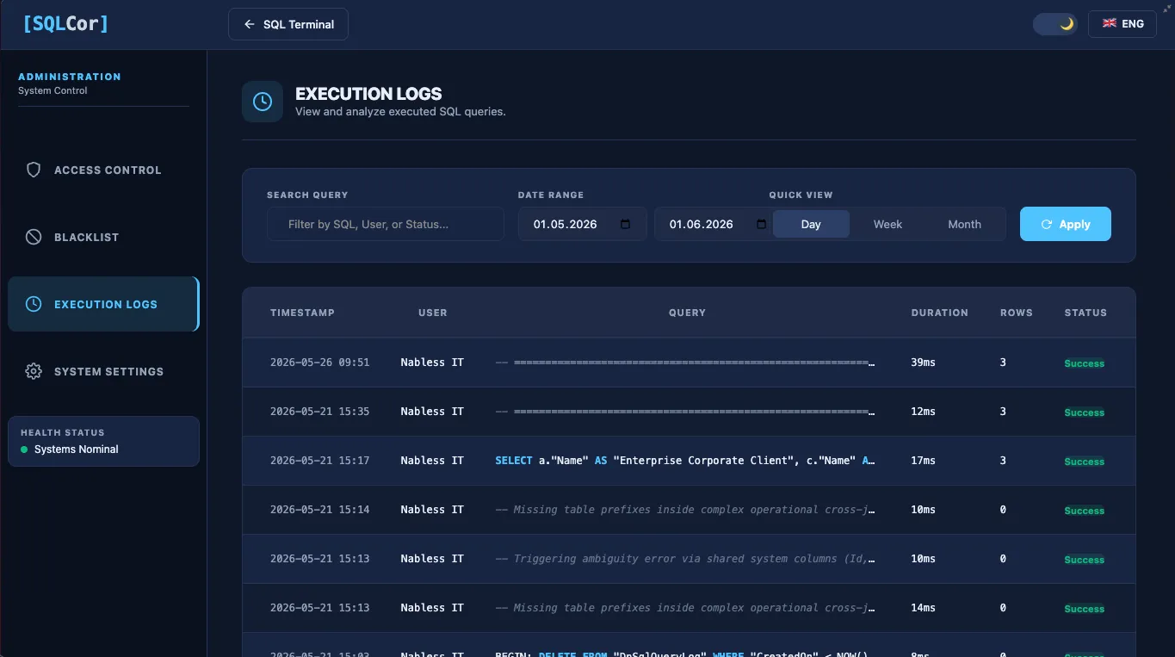Screen dimensions: 1175x657
Task: Click the 39ms duration value
Action: point(923,363)
